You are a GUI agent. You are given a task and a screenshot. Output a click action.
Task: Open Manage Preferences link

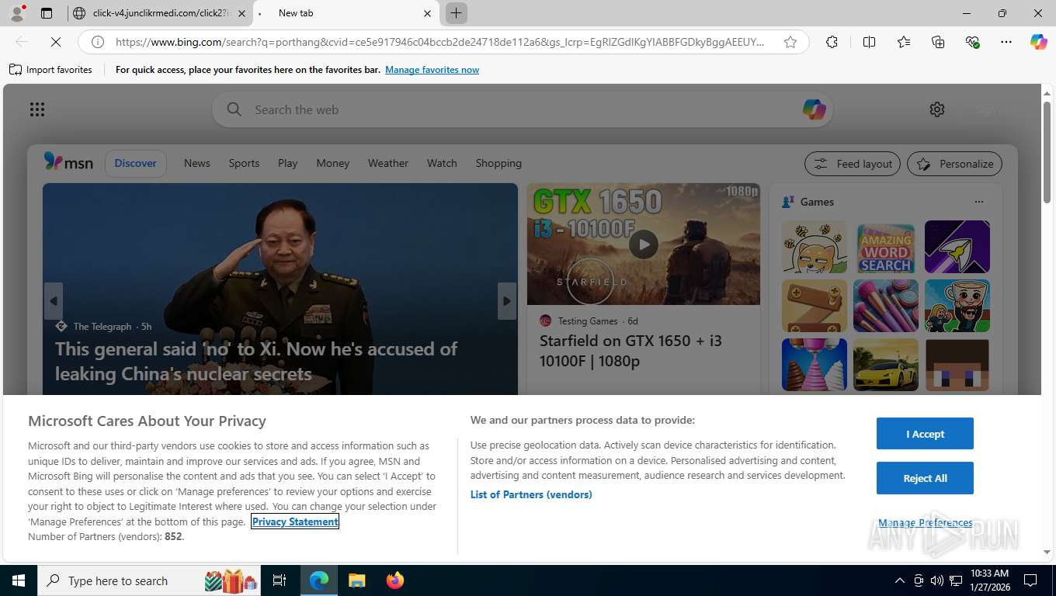click(925, 522)
